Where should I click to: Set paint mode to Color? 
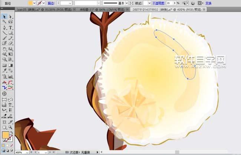3,145
